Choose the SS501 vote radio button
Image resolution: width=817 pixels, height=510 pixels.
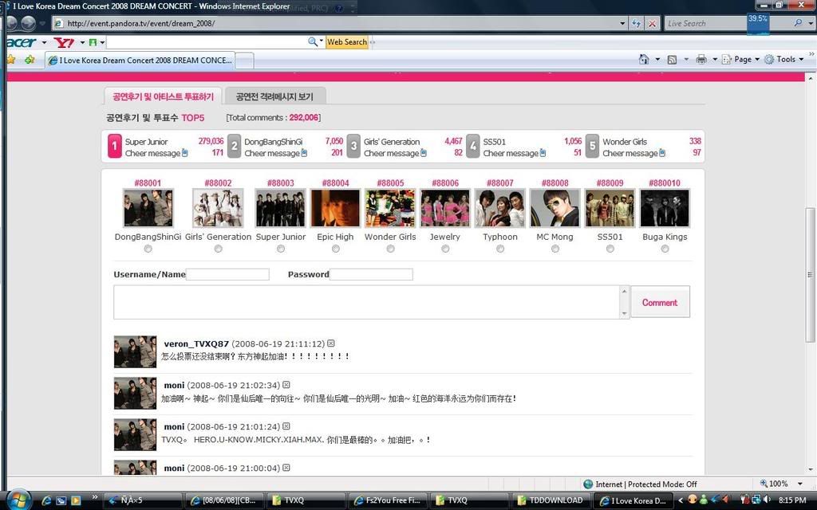610,249
